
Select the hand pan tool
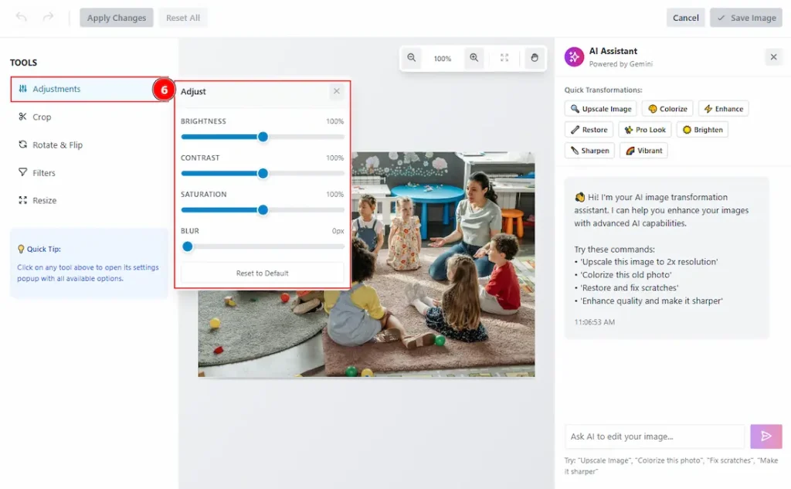(534, 58)
